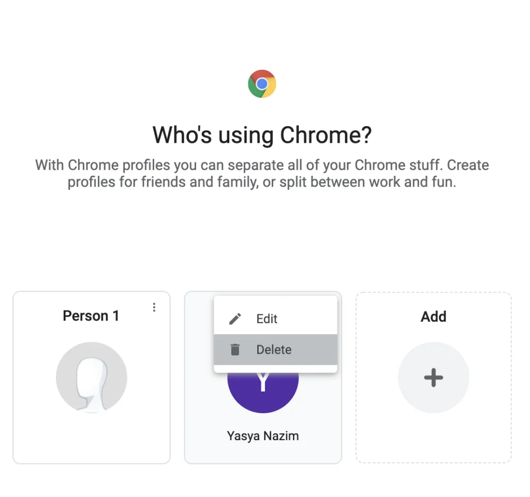Image resolution: width=530 pixels, height=497 pixels.
Task: Open the Yasya Nazim profile name
Action: (x=263, y=436)
